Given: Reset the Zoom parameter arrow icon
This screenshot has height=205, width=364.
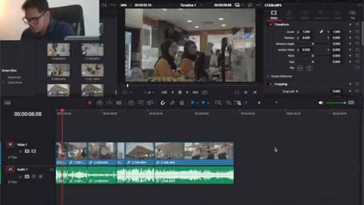Looking at the screenshot, I should click(x=358, y=32).
